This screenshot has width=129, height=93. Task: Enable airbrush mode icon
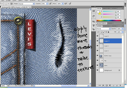click(x=66, y=4)
